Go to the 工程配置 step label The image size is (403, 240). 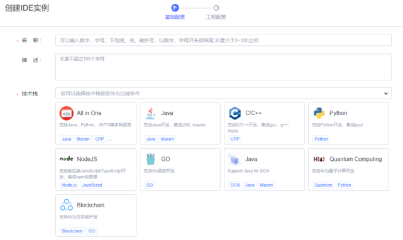click(216, 17)
